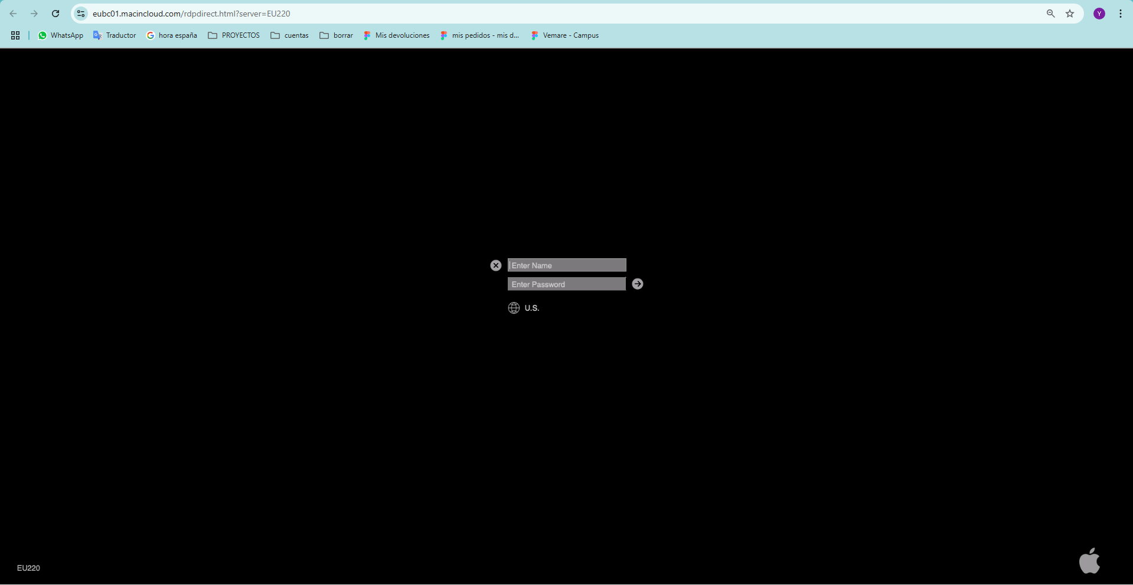The height and width of the screenshot is (585, 1133).
Task: Click the zoom magnifier icon in address bar
Action: pos(1050,14)
